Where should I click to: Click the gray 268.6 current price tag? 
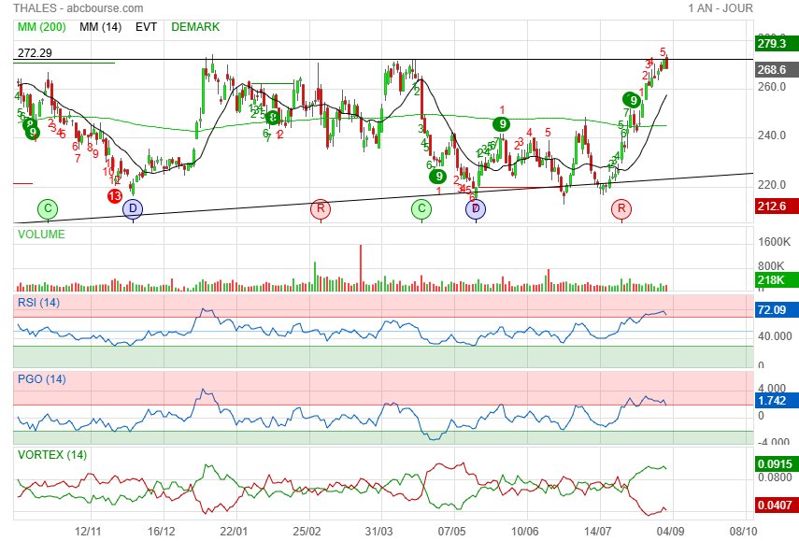point(776,70)
